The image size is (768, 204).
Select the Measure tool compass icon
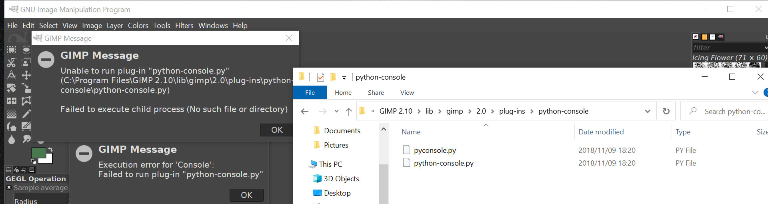(x=12, y=75)
